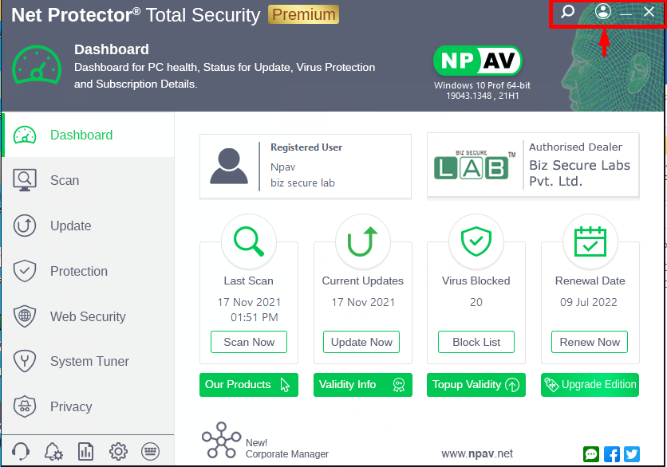Visit the www.npav.net website link
This screenshot has height=467, width=667.
click(477, 453)
